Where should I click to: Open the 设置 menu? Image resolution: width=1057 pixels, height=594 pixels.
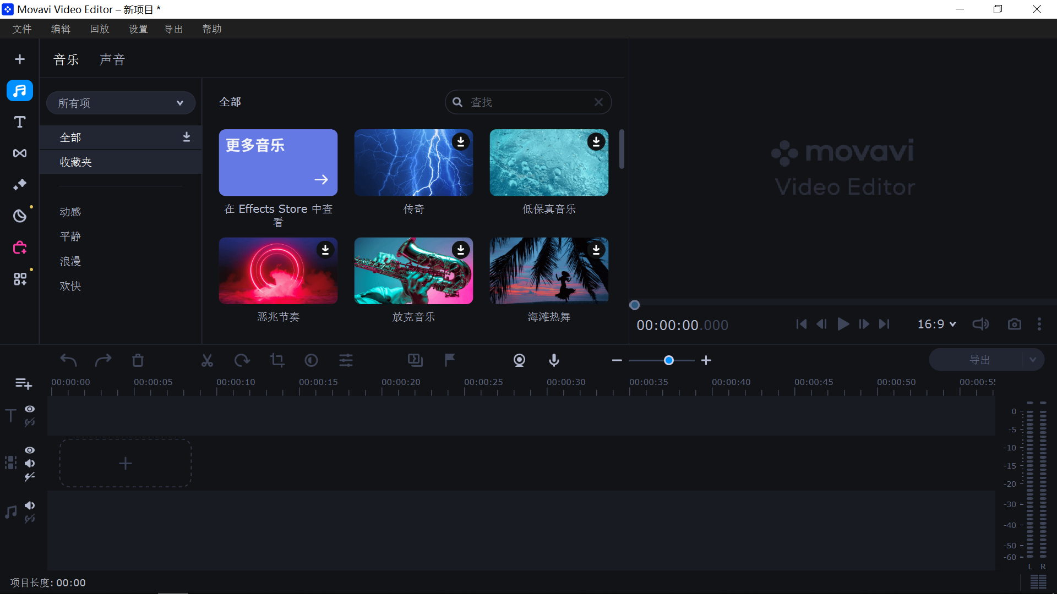(x=139, y=29)
